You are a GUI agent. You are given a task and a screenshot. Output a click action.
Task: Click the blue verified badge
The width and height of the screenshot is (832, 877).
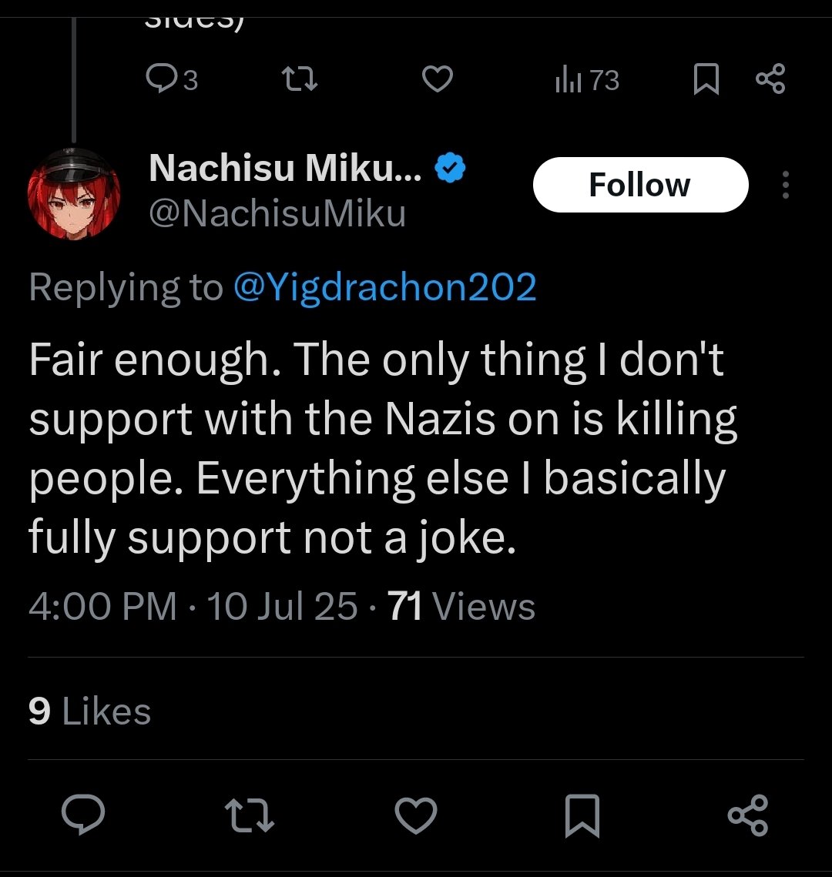(x=451, y=168)
